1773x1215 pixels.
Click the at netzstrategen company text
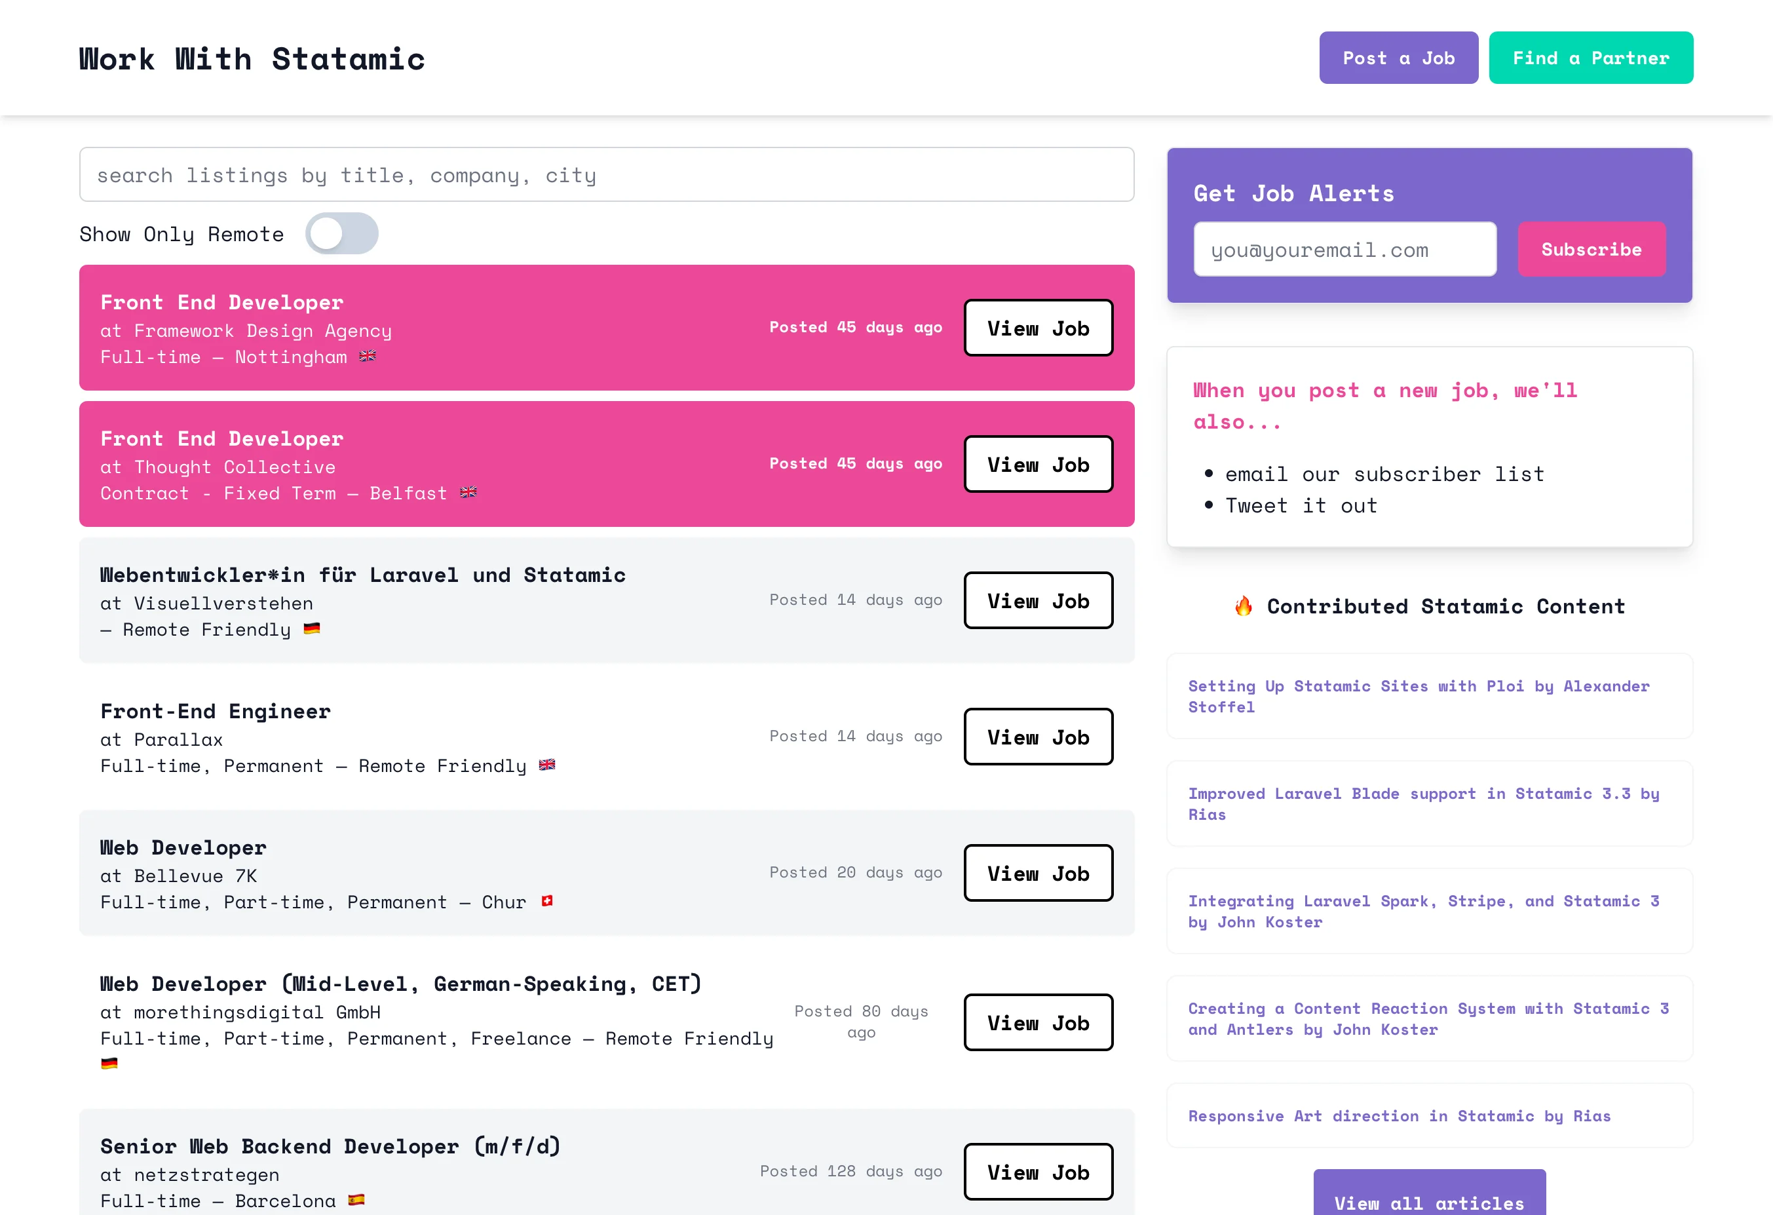coord(190,1175)
